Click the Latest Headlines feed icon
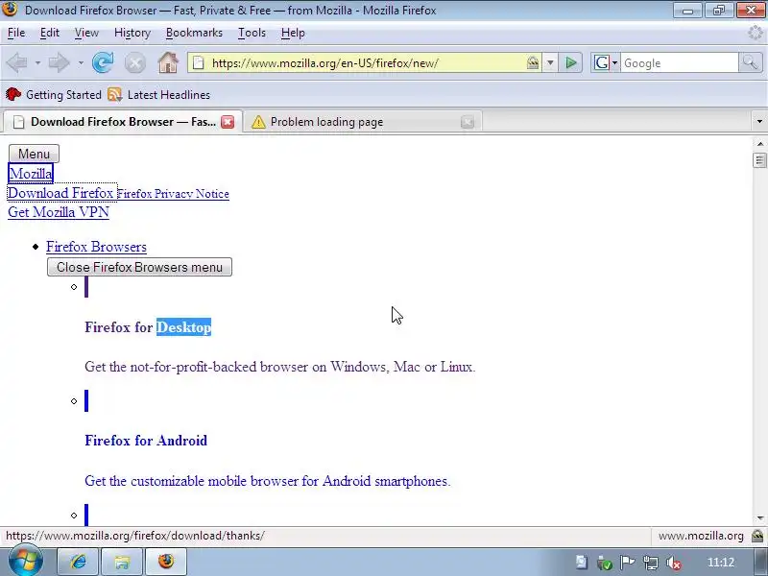This screenshot has width=768, height=576. coord(114,94)
